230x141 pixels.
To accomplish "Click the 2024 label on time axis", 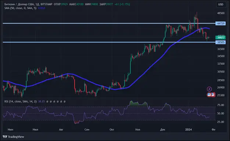I will point(188,130).
